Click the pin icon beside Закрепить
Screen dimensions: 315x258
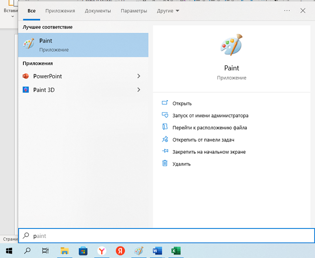[165, 151]
